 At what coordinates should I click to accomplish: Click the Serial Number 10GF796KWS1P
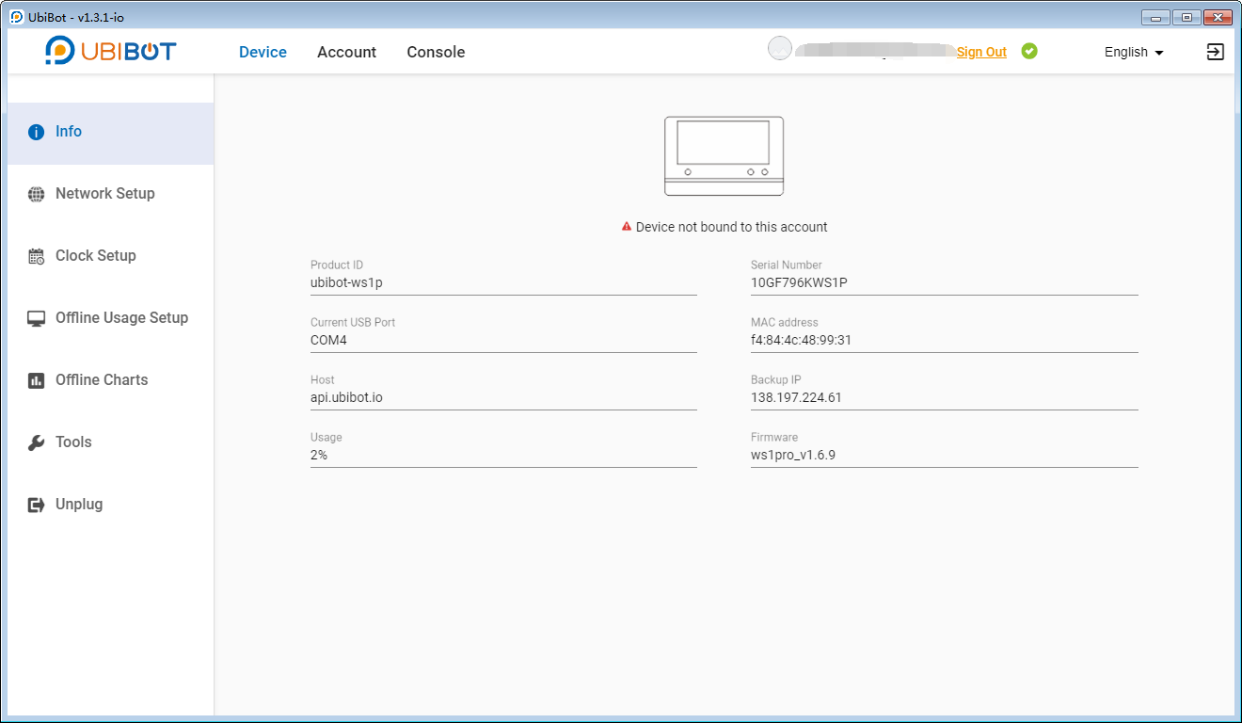[x=945, y=282]
